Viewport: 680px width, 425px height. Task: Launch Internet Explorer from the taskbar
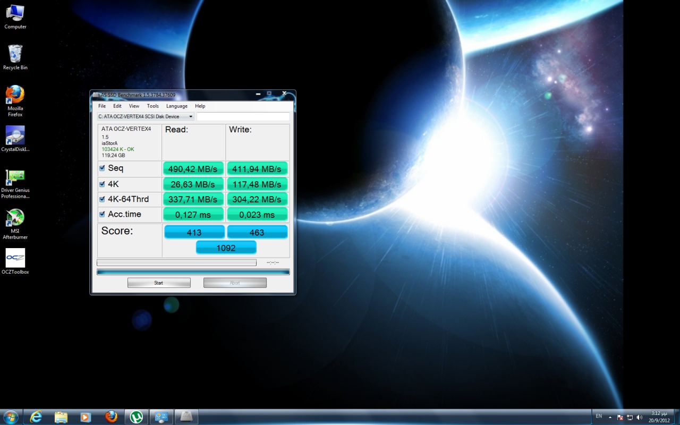pyautogui.click(x=36, y=417)
